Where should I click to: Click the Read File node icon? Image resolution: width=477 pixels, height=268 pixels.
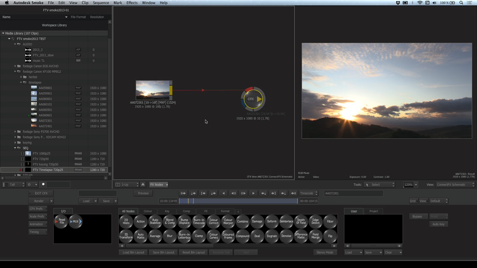point(61,221)
